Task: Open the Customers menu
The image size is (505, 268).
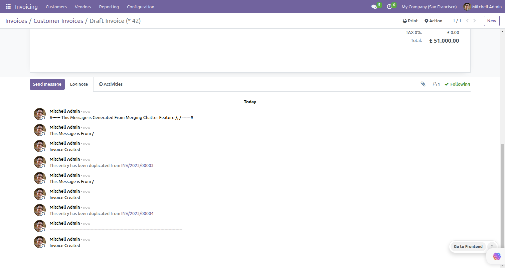Action: click(56, 7)
